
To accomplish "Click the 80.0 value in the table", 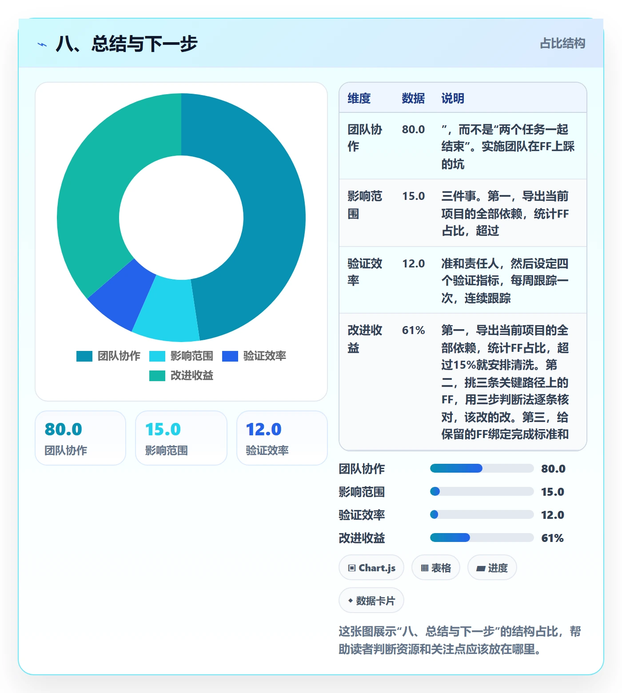I will [x=413, y=129].
